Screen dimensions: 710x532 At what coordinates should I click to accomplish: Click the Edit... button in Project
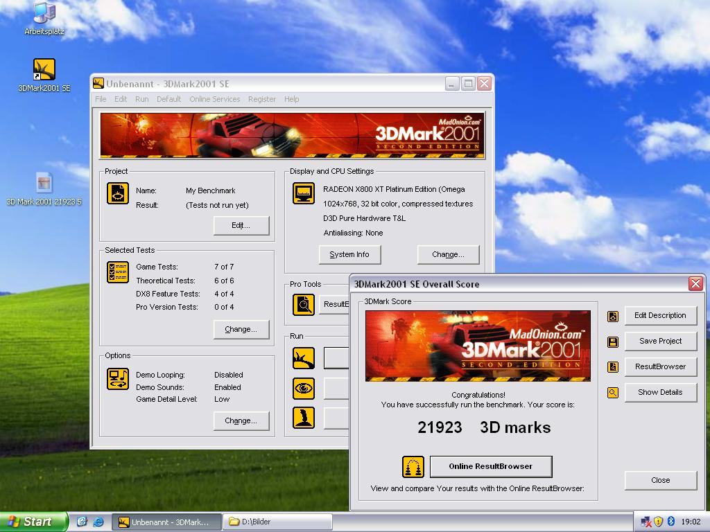point(241,225)
